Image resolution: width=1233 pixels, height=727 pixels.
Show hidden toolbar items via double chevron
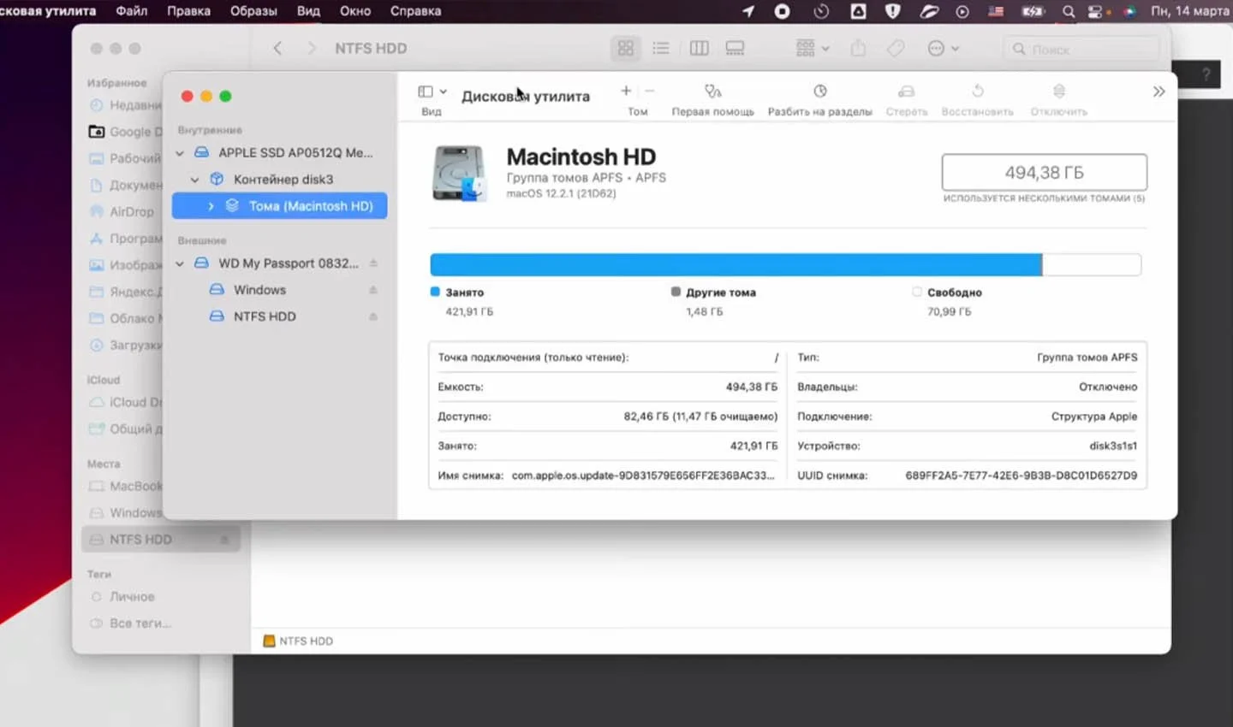tap(1159, 92)
